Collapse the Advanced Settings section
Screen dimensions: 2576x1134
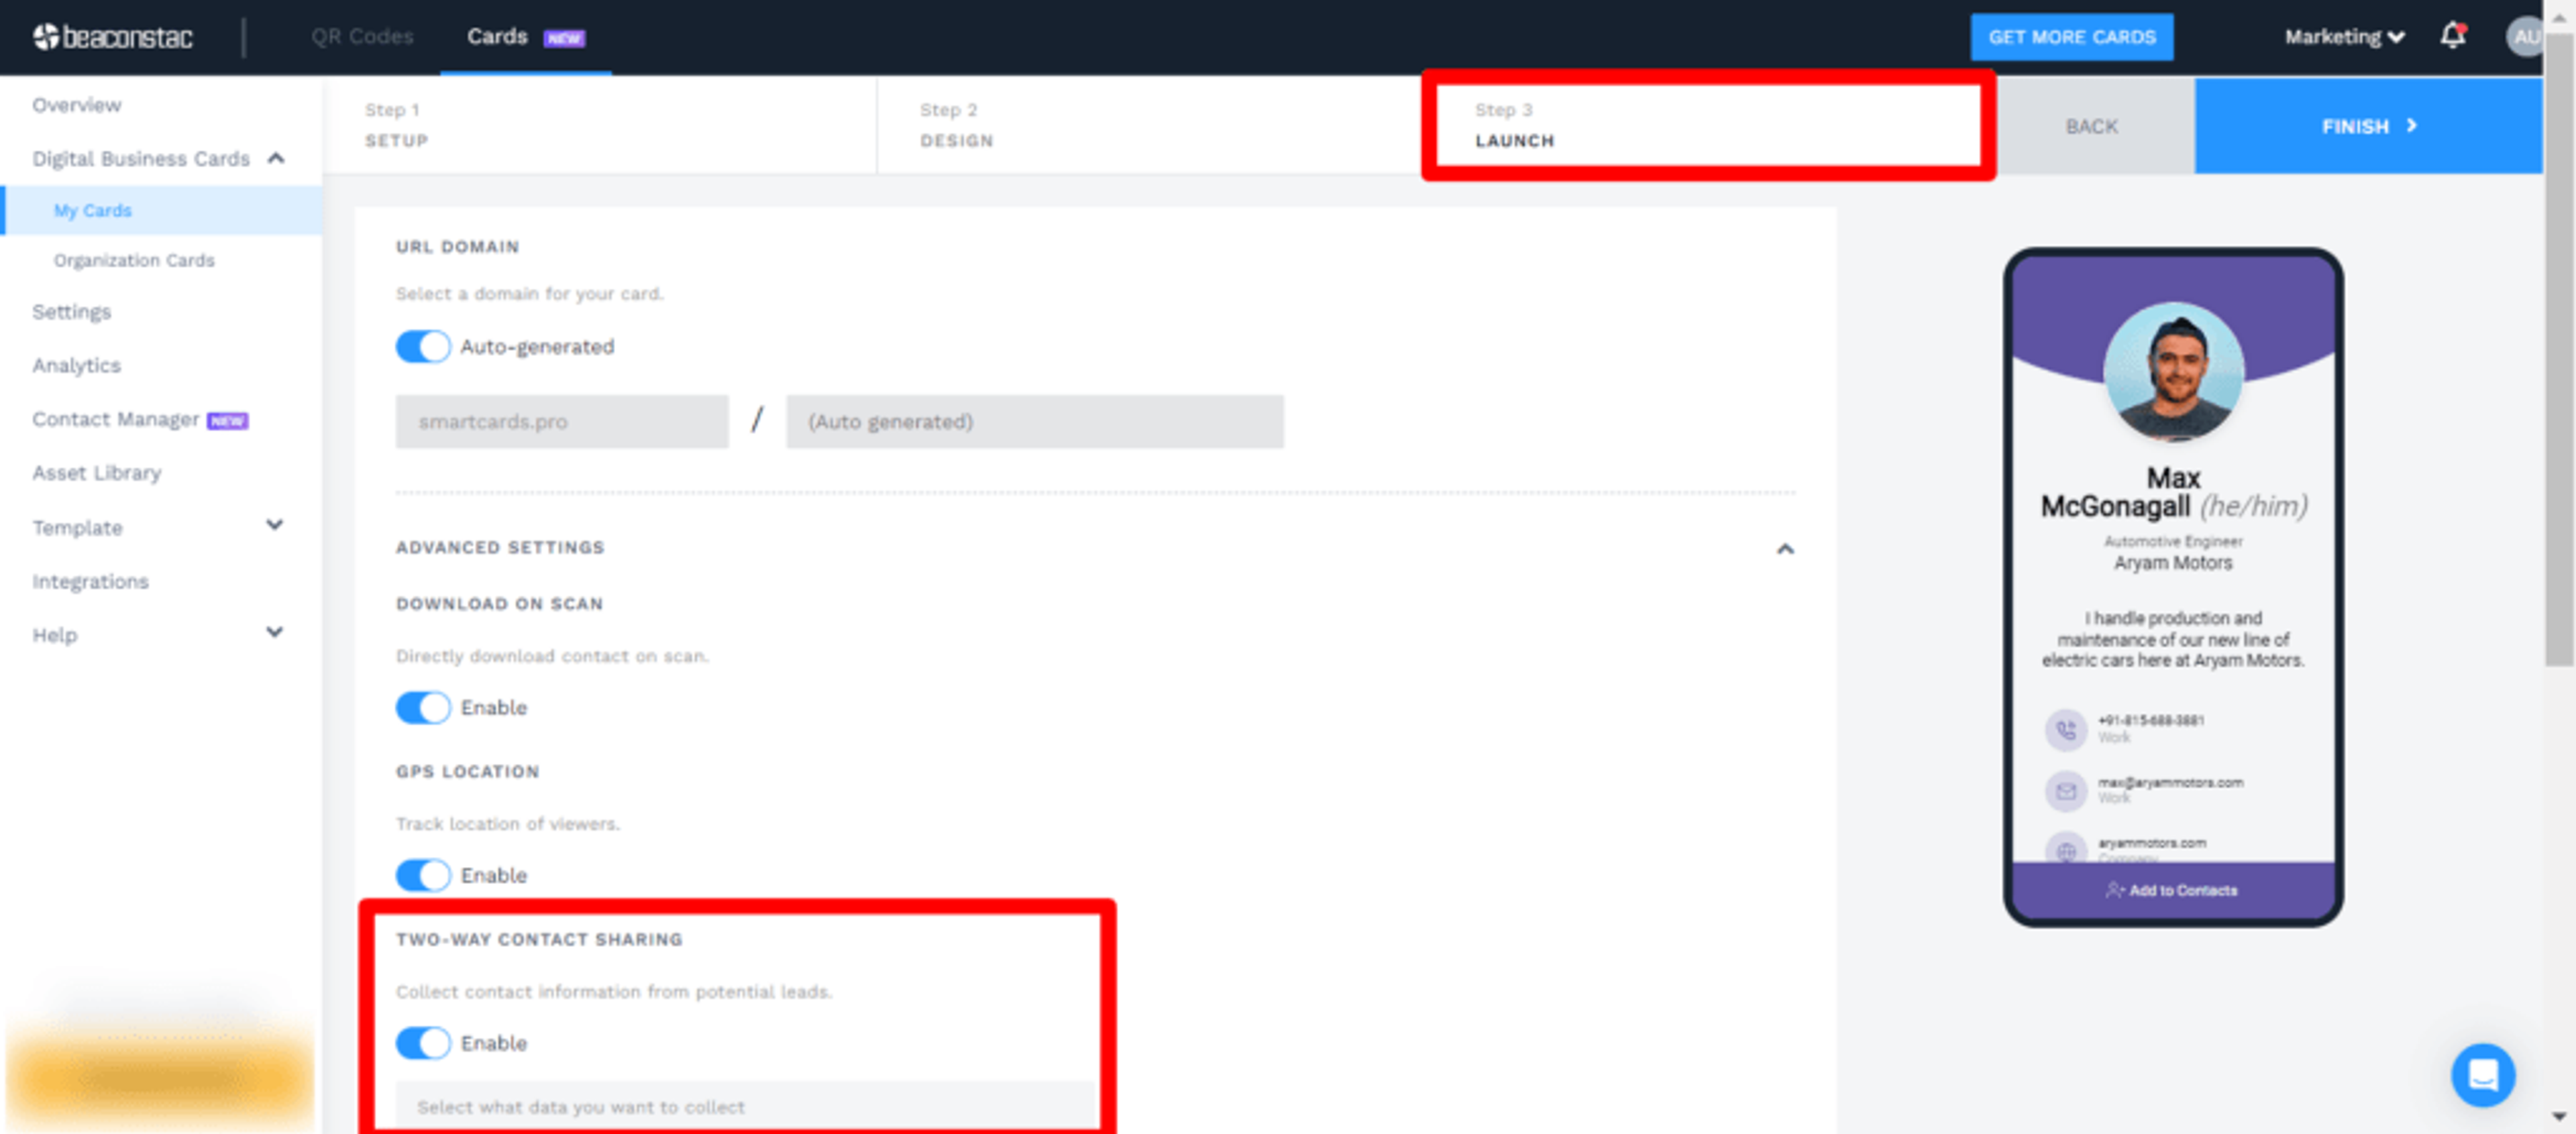click(x=1785, y=549)
